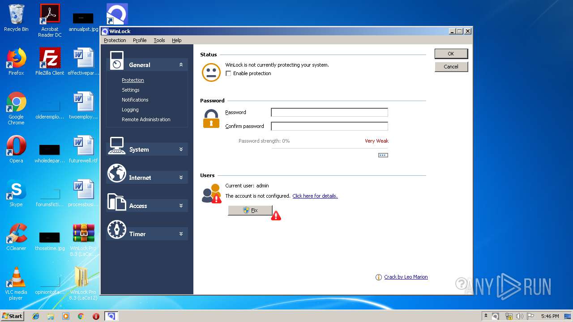573x322 pixels.
Task: Expand the Timer section chevron
Action: click(x=181, y=234)
